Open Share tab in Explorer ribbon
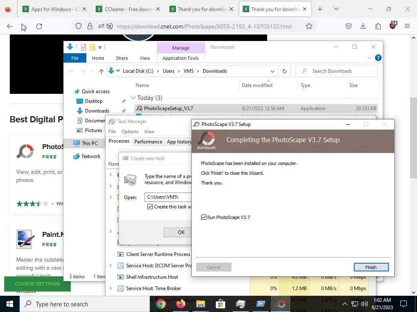This screenshot has width=417, height=312. pyautogui.click(x=122, y=58)
